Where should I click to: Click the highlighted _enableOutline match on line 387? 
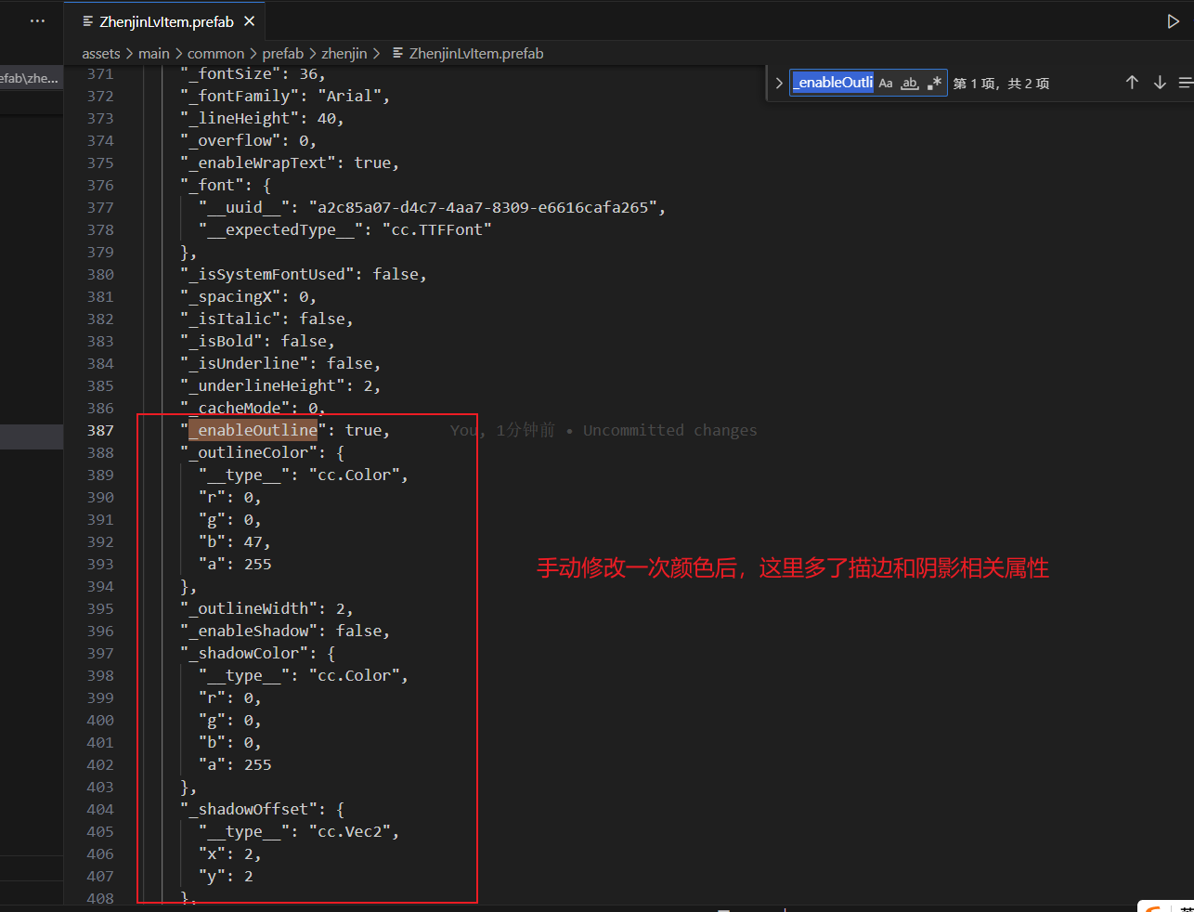coord(253,430)
